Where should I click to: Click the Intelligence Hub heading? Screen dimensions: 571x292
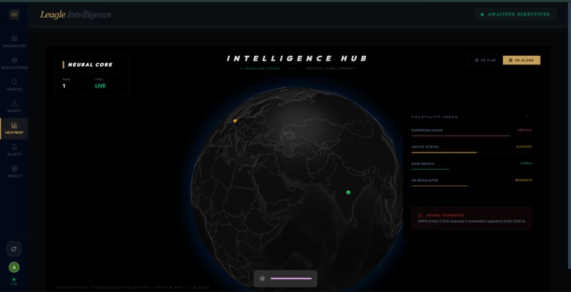coord(297,59)
